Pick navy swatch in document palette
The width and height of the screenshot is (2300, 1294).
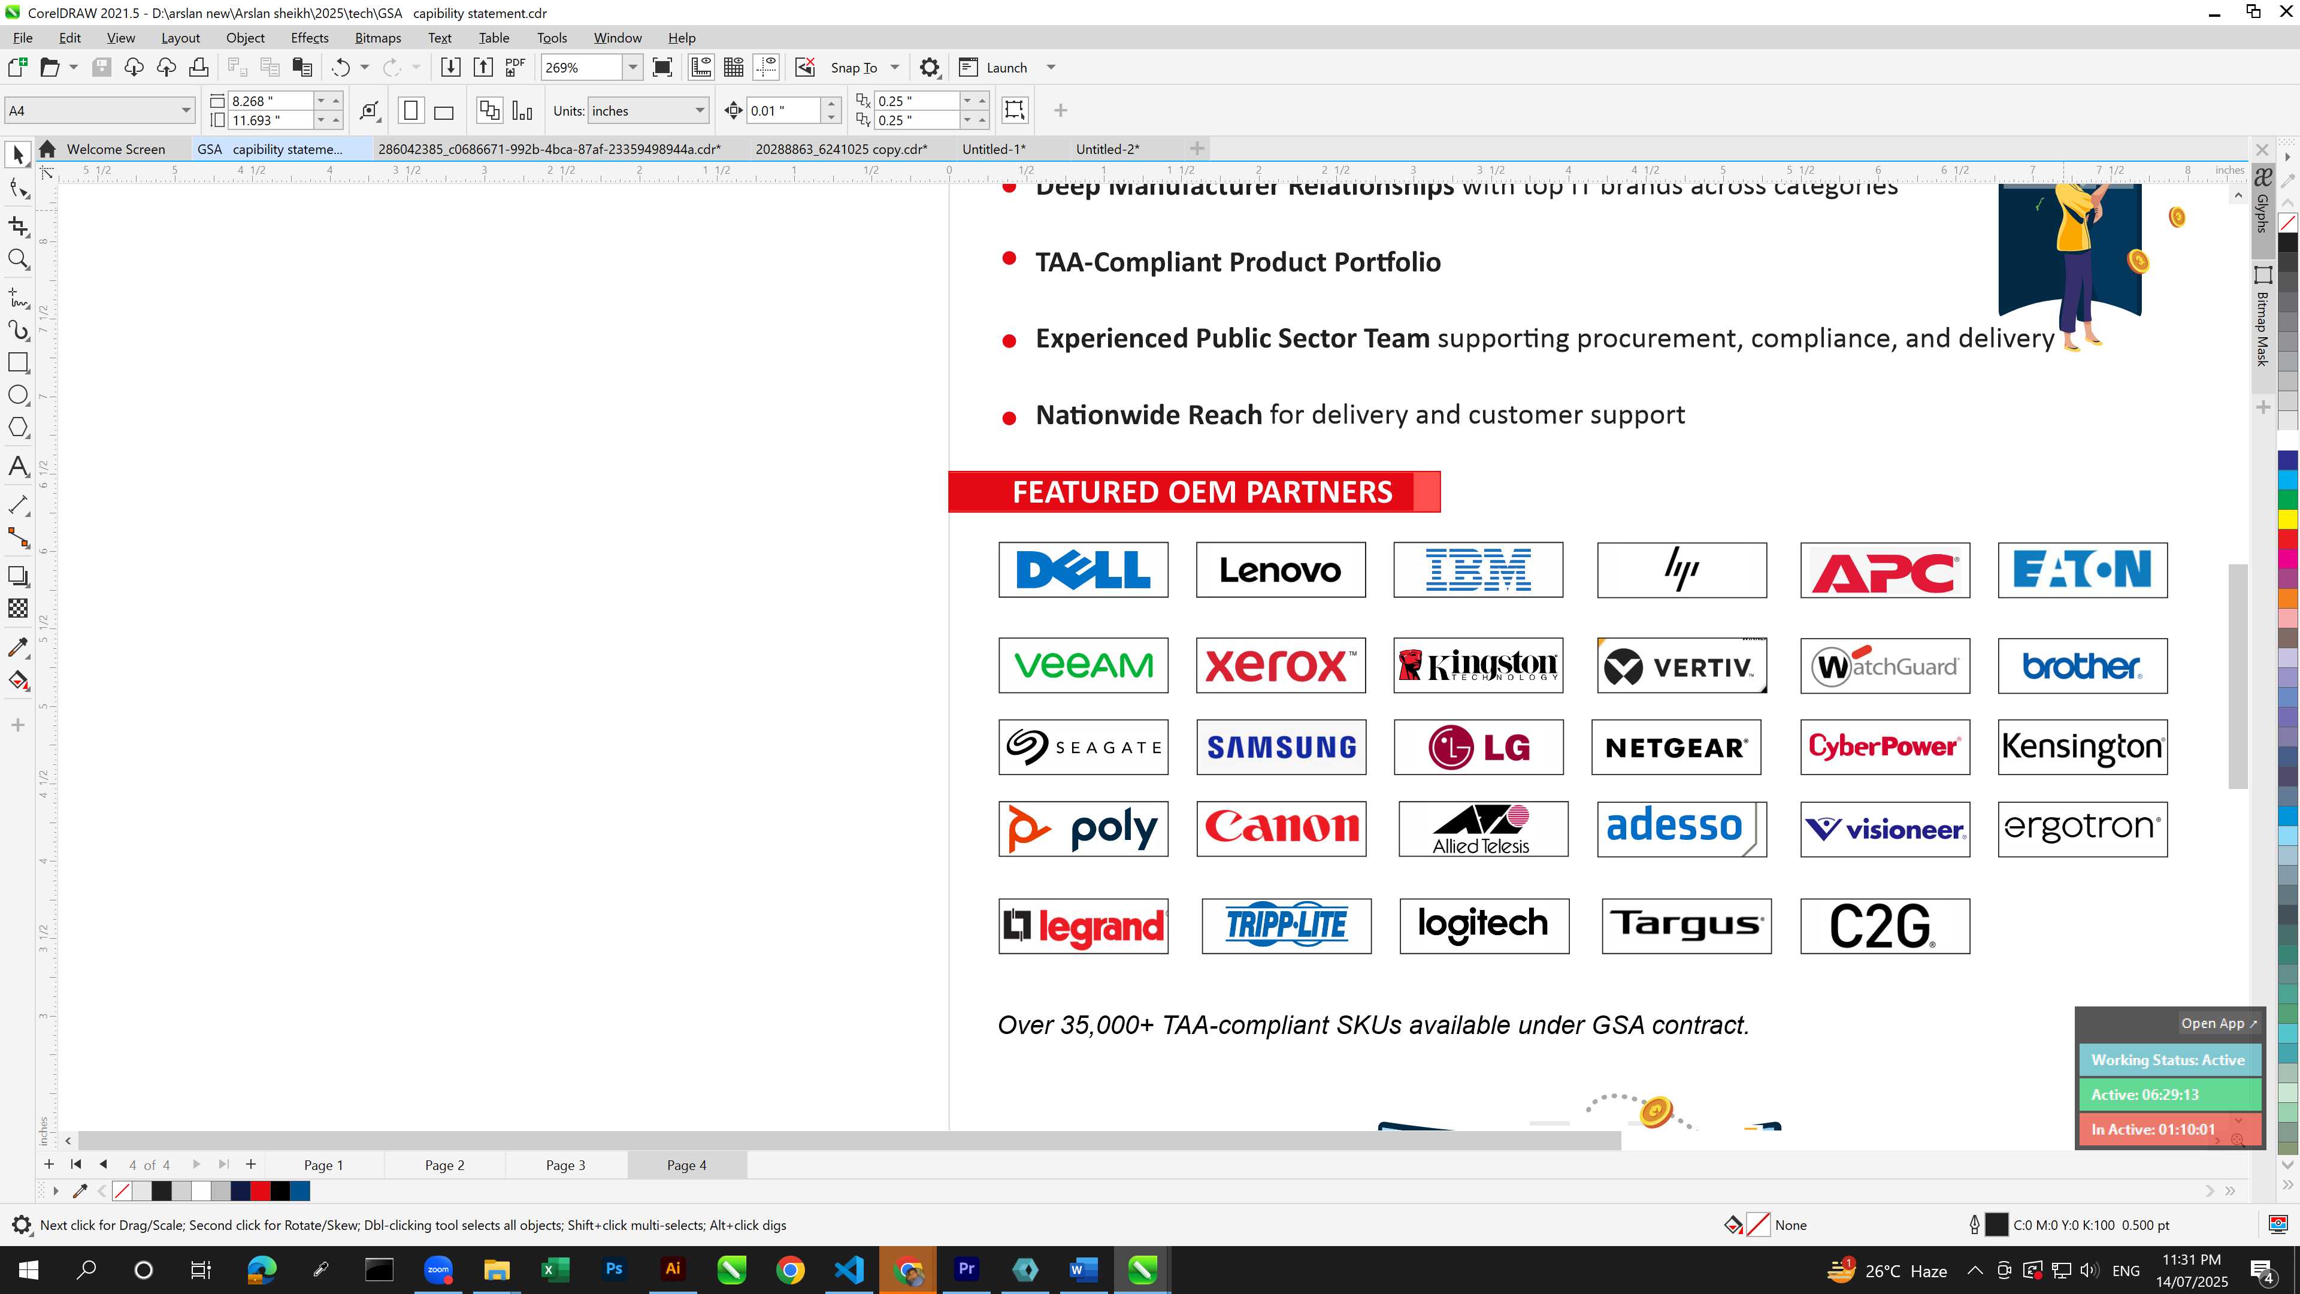click(x=240, y=1190)
